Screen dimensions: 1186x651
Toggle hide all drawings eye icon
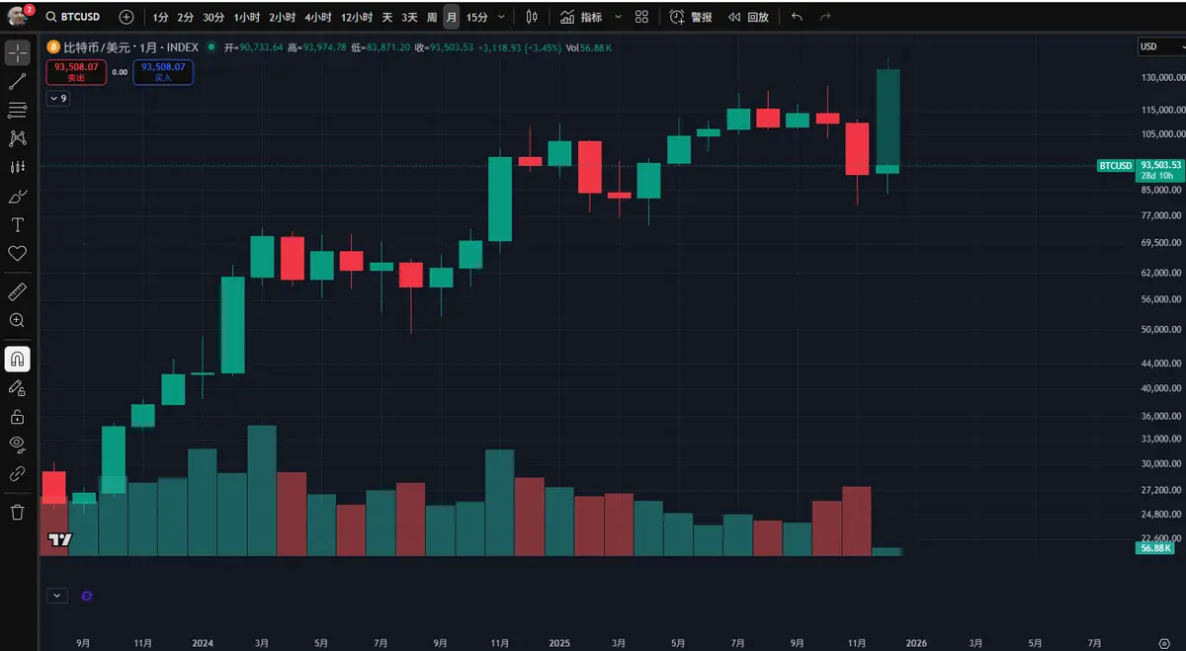tap(17, 445)
